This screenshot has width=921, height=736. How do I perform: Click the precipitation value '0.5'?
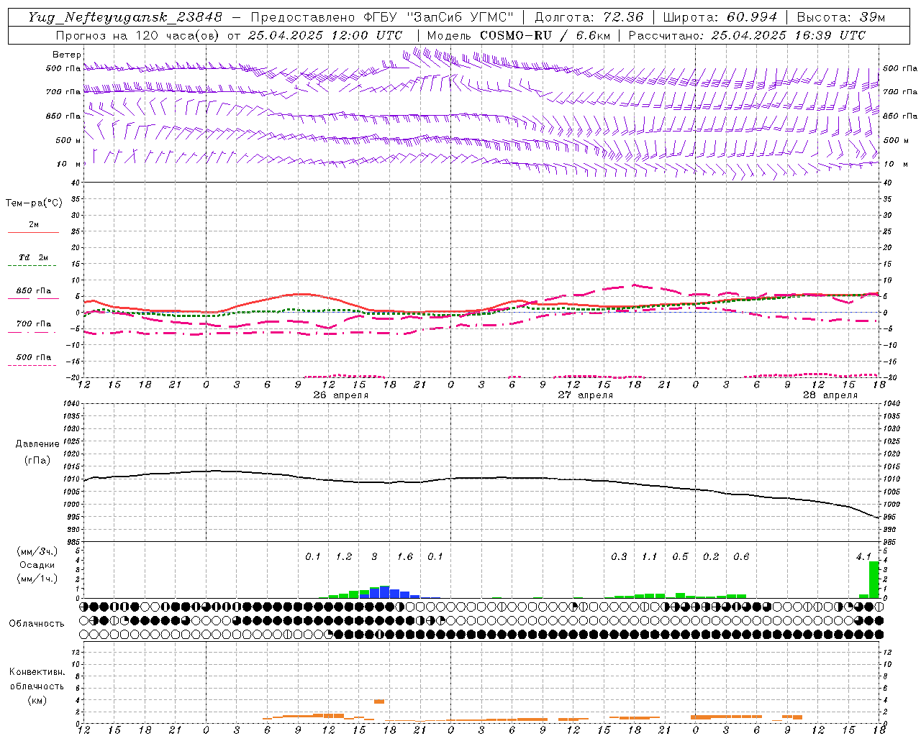click(x=680, y=557)
